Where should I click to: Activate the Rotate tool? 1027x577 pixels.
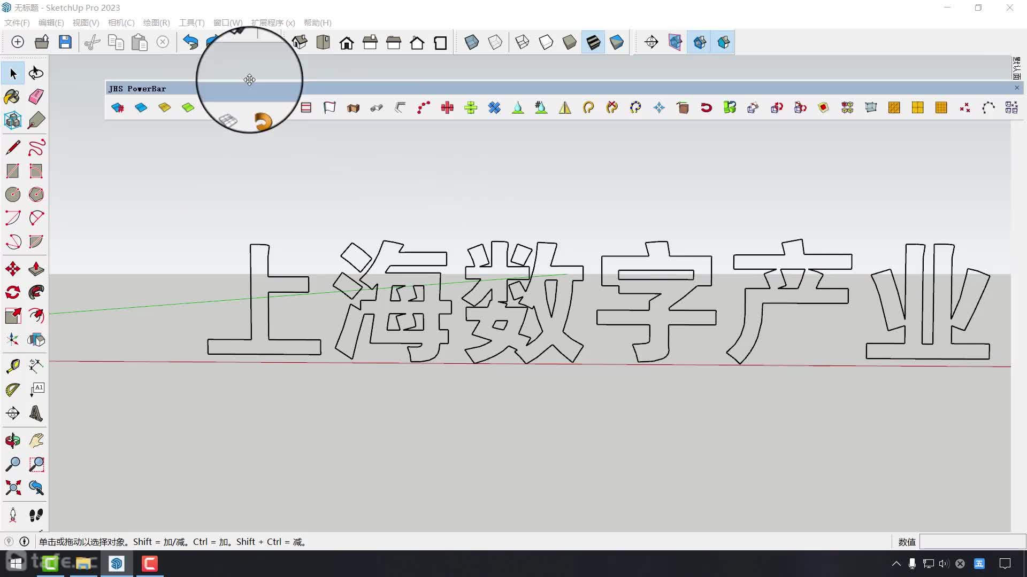tap(12, 292)
